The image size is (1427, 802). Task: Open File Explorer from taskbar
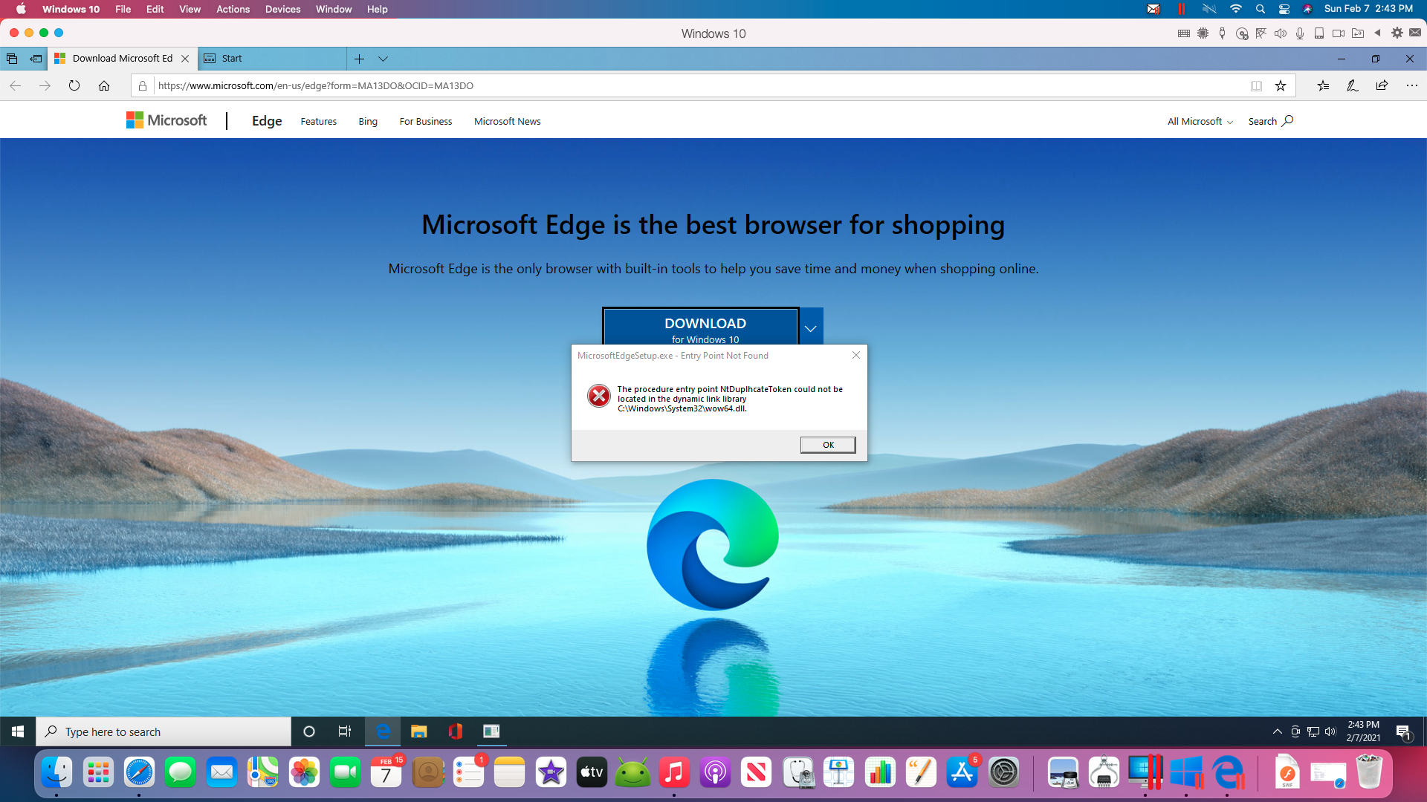tap(419, 731)
